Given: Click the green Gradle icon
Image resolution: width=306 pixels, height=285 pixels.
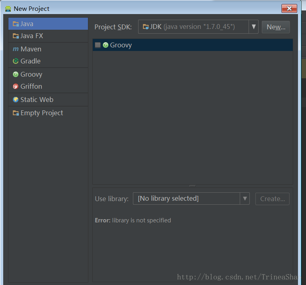Looking at the screenshot, I should (x=16, y=61).
